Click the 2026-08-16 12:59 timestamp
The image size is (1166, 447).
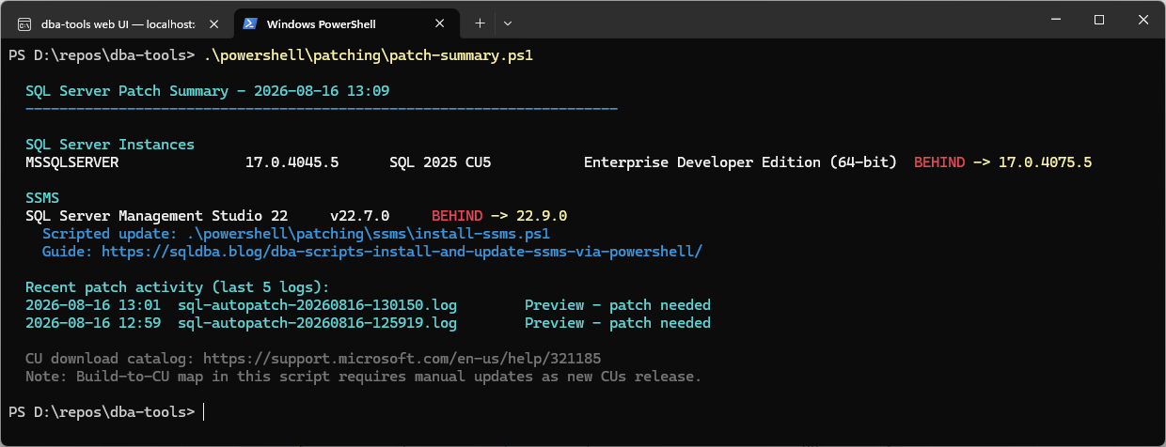(93, 323)
